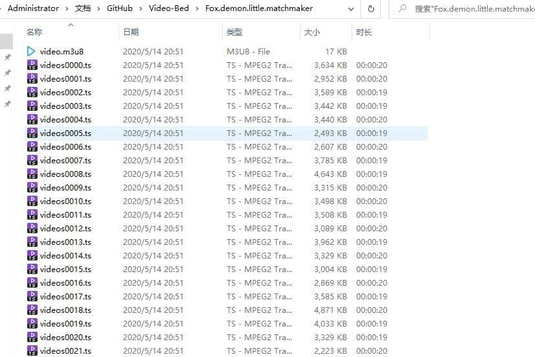Open the address bar history dropdown
This screenshot has height=357, width=535.
351,9
